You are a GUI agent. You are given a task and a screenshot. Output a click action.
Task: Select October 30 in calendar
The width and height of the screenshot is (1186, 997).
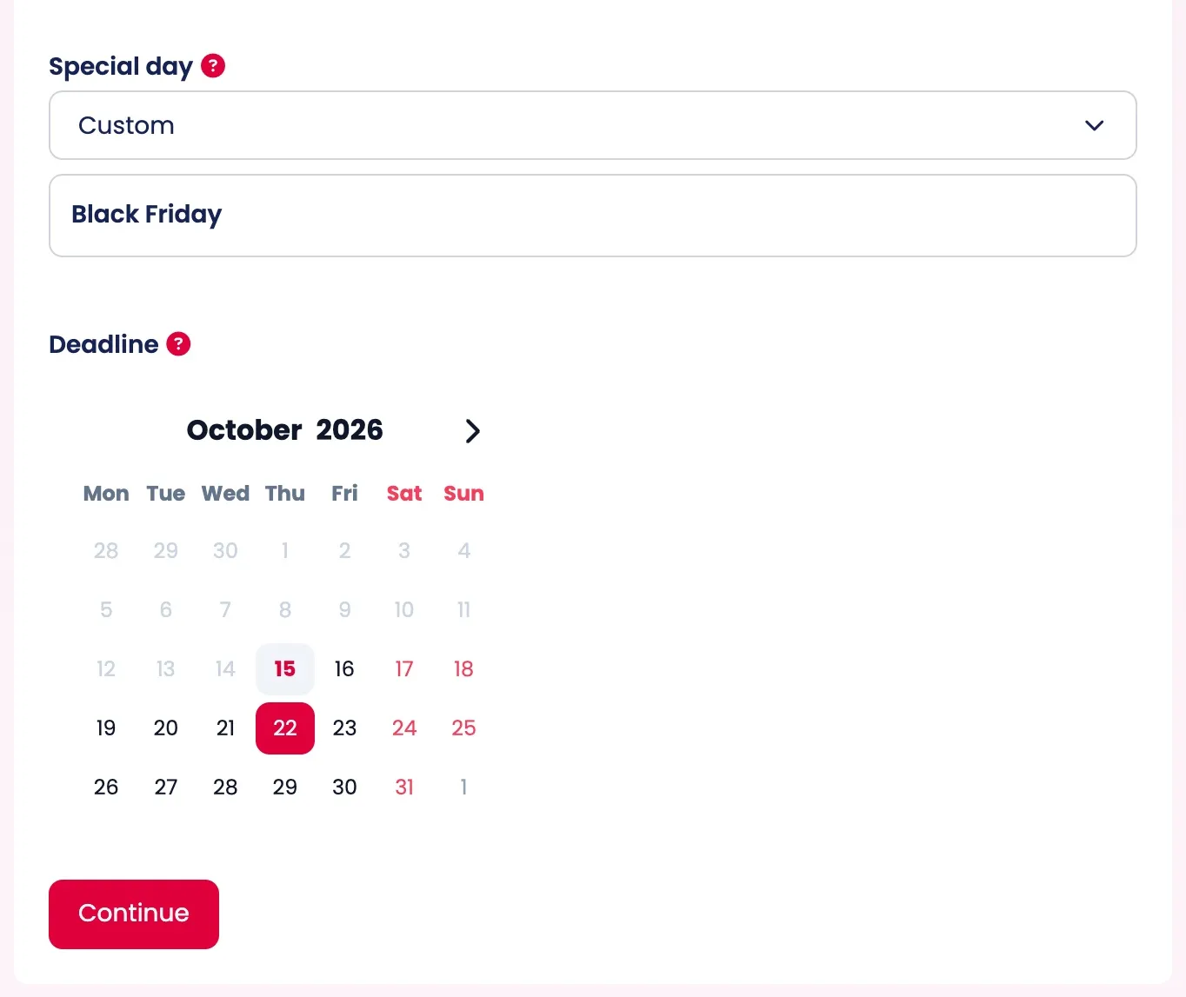point(344,788)
